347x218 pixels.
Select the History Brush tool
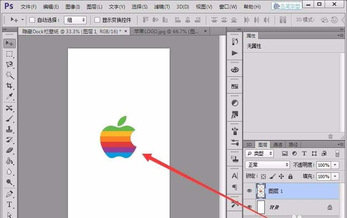coord(9,140)
